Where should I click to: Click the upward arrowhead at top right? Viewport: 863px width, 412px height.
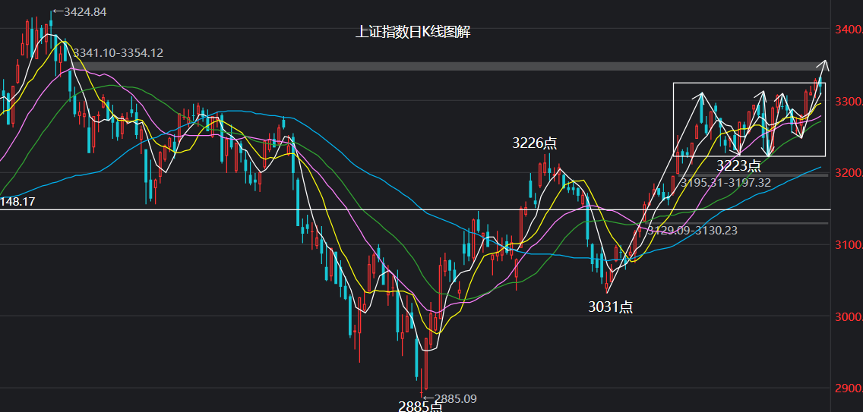click(x=825, y=63)
